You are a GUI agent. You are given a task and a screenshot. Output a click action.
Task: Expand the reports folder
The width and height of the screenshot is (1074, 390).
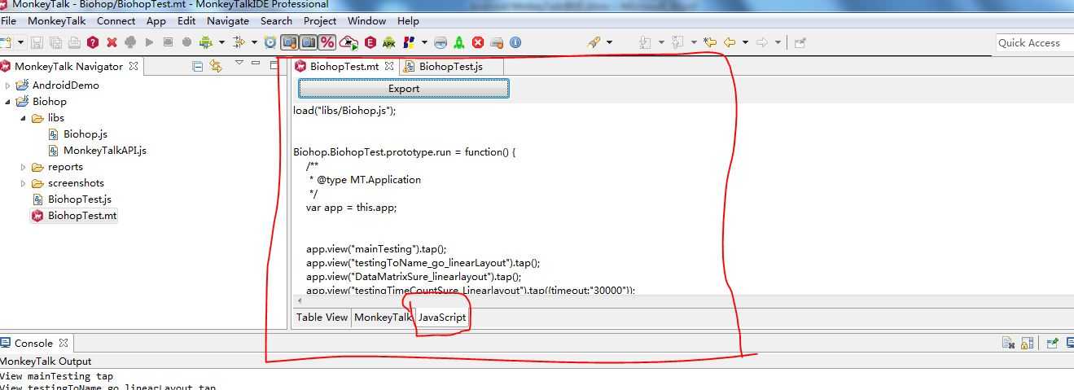tap(23, 167)
